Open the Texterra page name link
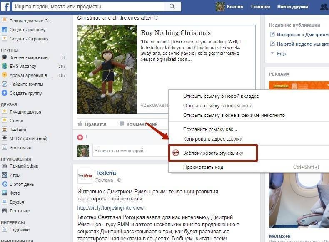 tap(105, 173)
